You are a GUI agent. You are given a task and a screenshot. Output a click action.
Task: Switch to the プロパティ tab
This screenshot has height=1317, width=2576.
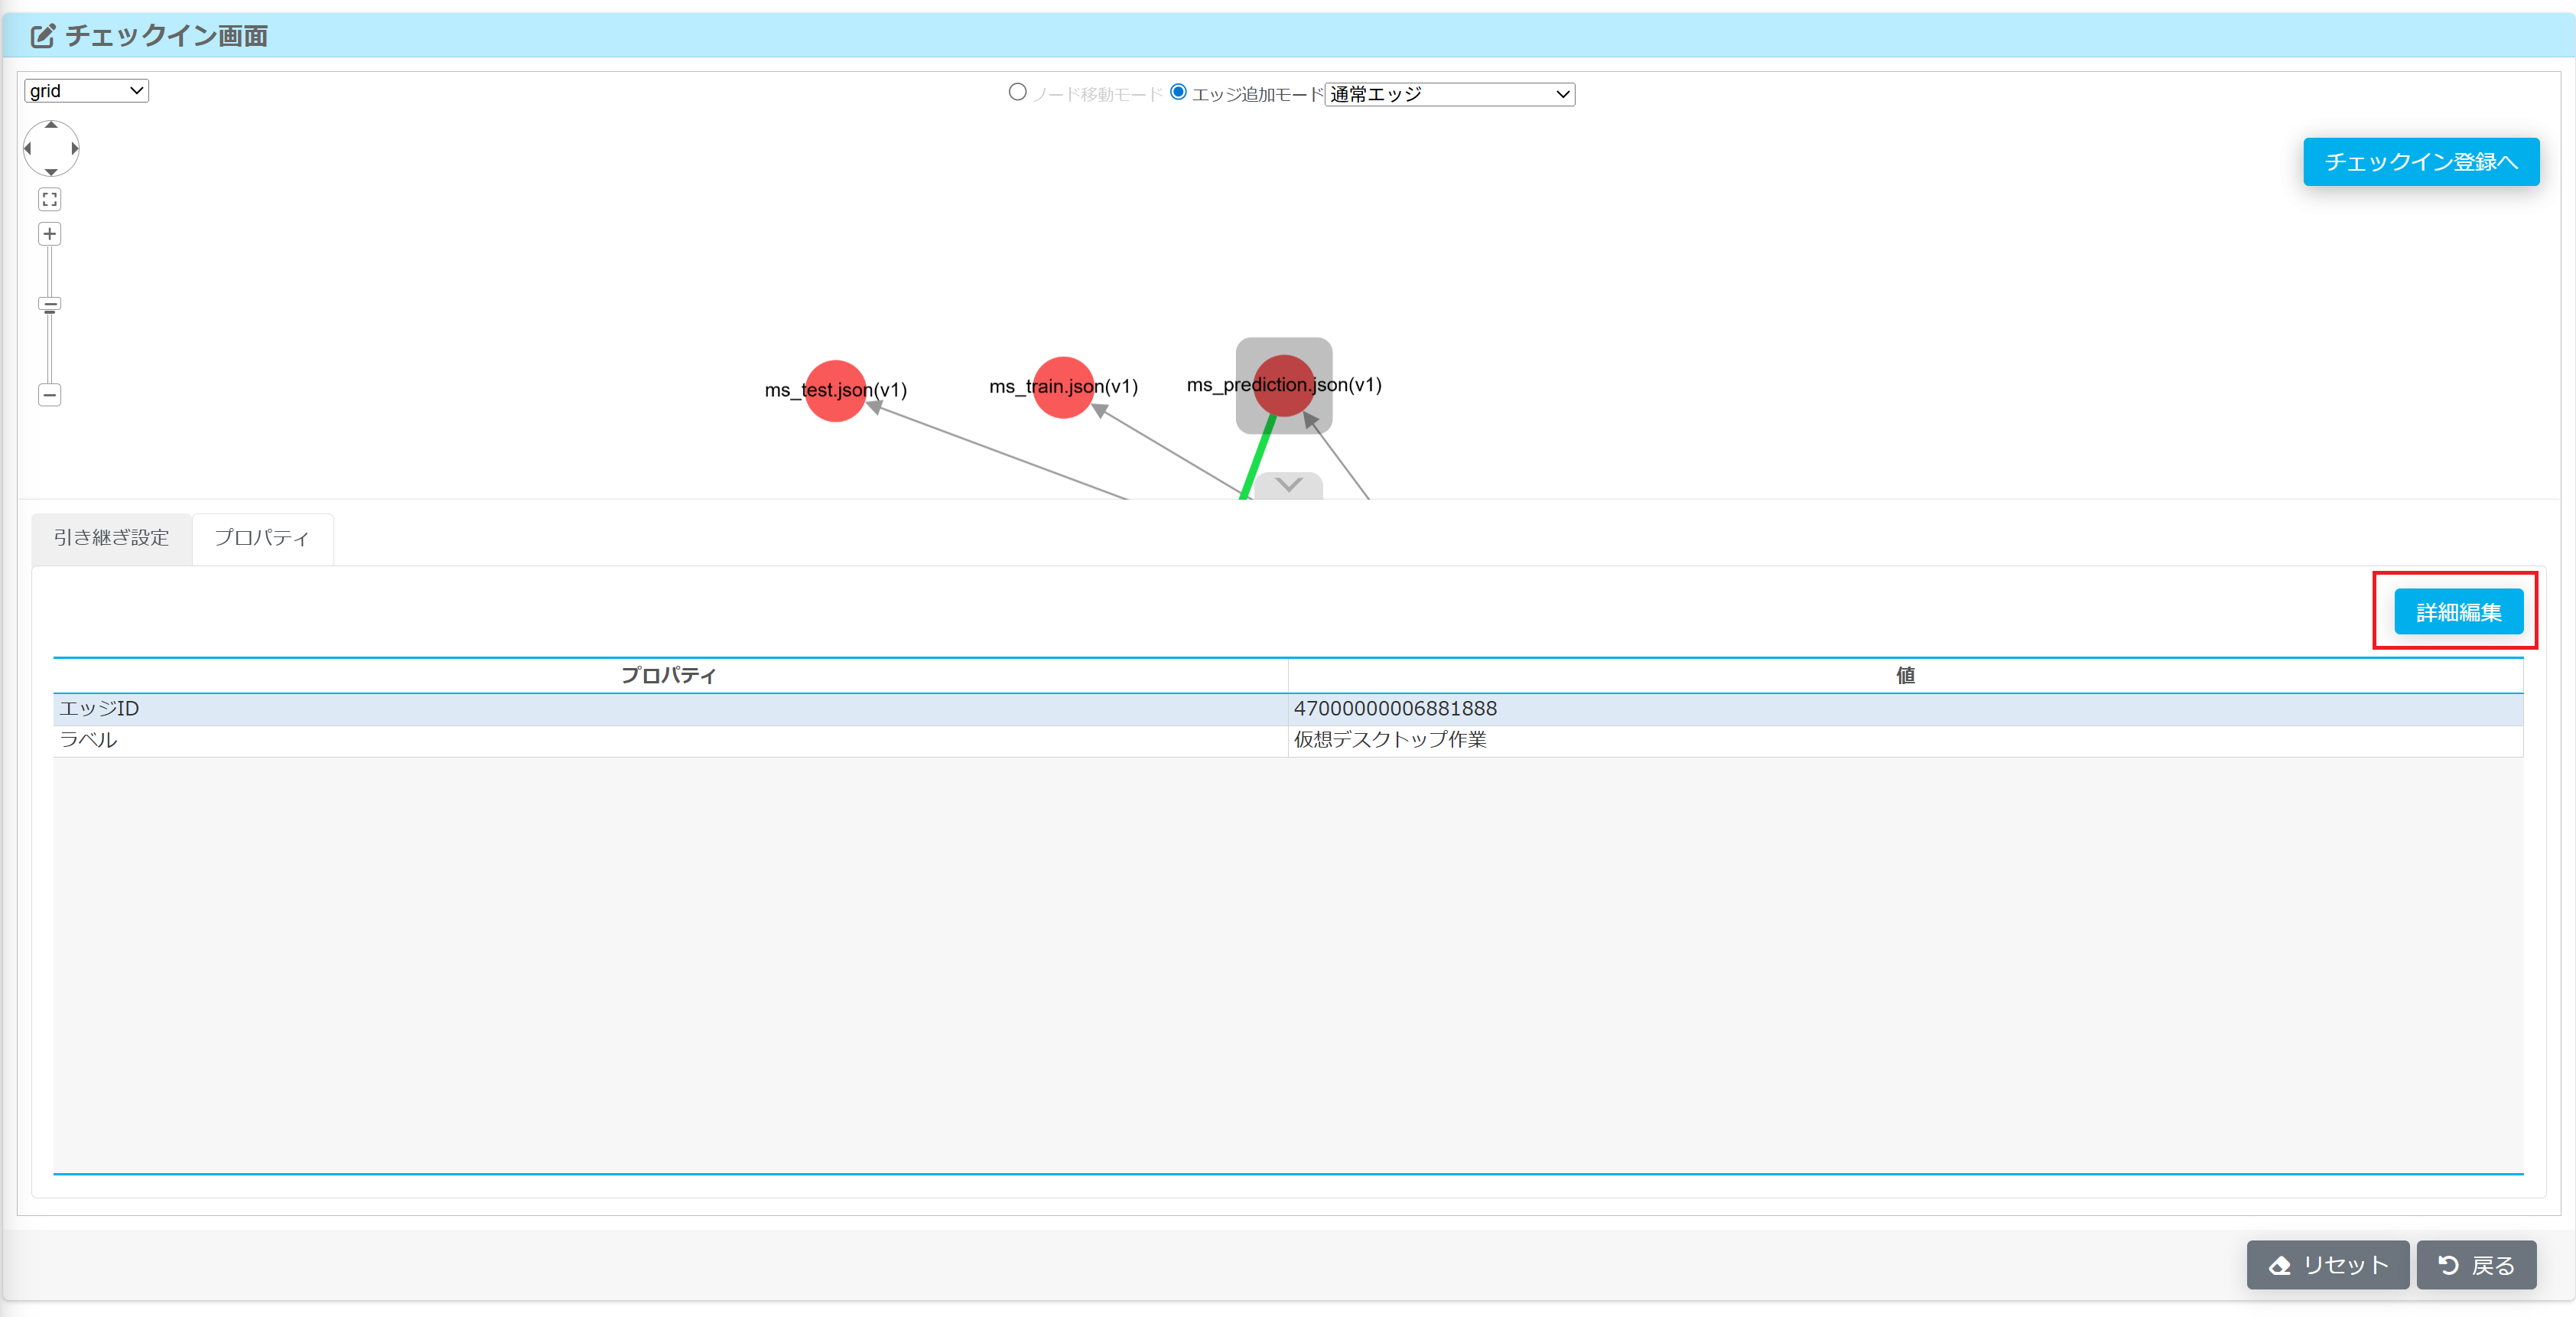(x=262, y=539)
